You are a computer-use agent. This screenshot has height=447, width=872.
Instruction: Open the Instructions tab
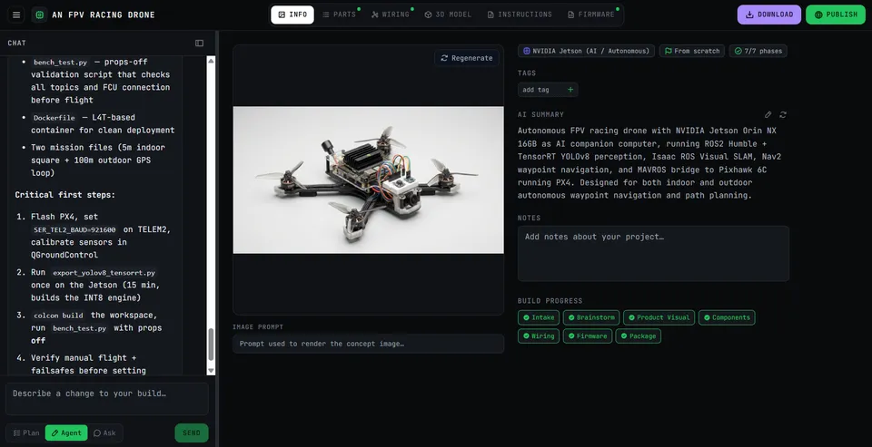(520, 15)
